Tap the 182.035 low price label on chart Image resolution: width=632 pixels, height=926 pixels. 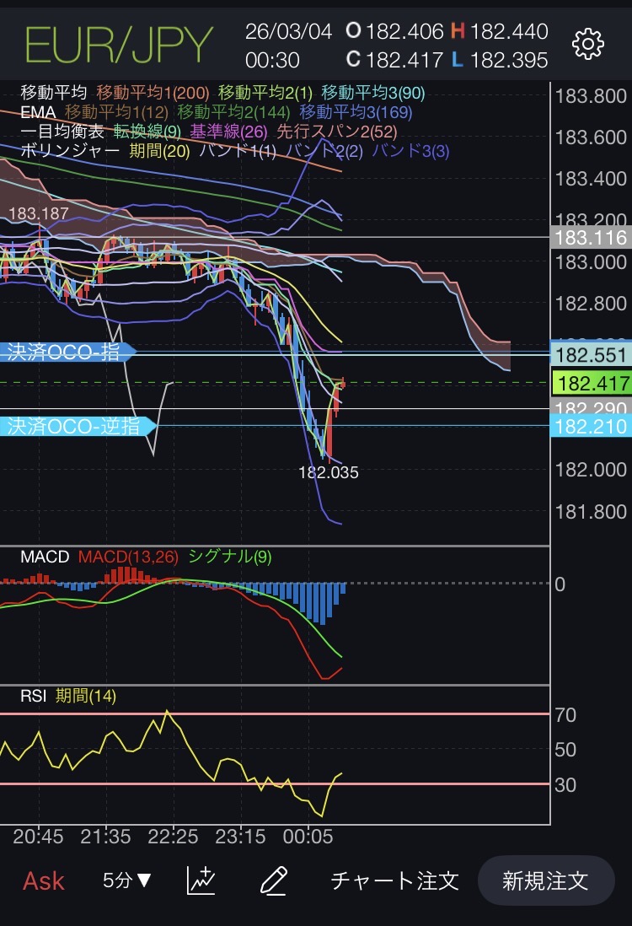coord(328,472)
